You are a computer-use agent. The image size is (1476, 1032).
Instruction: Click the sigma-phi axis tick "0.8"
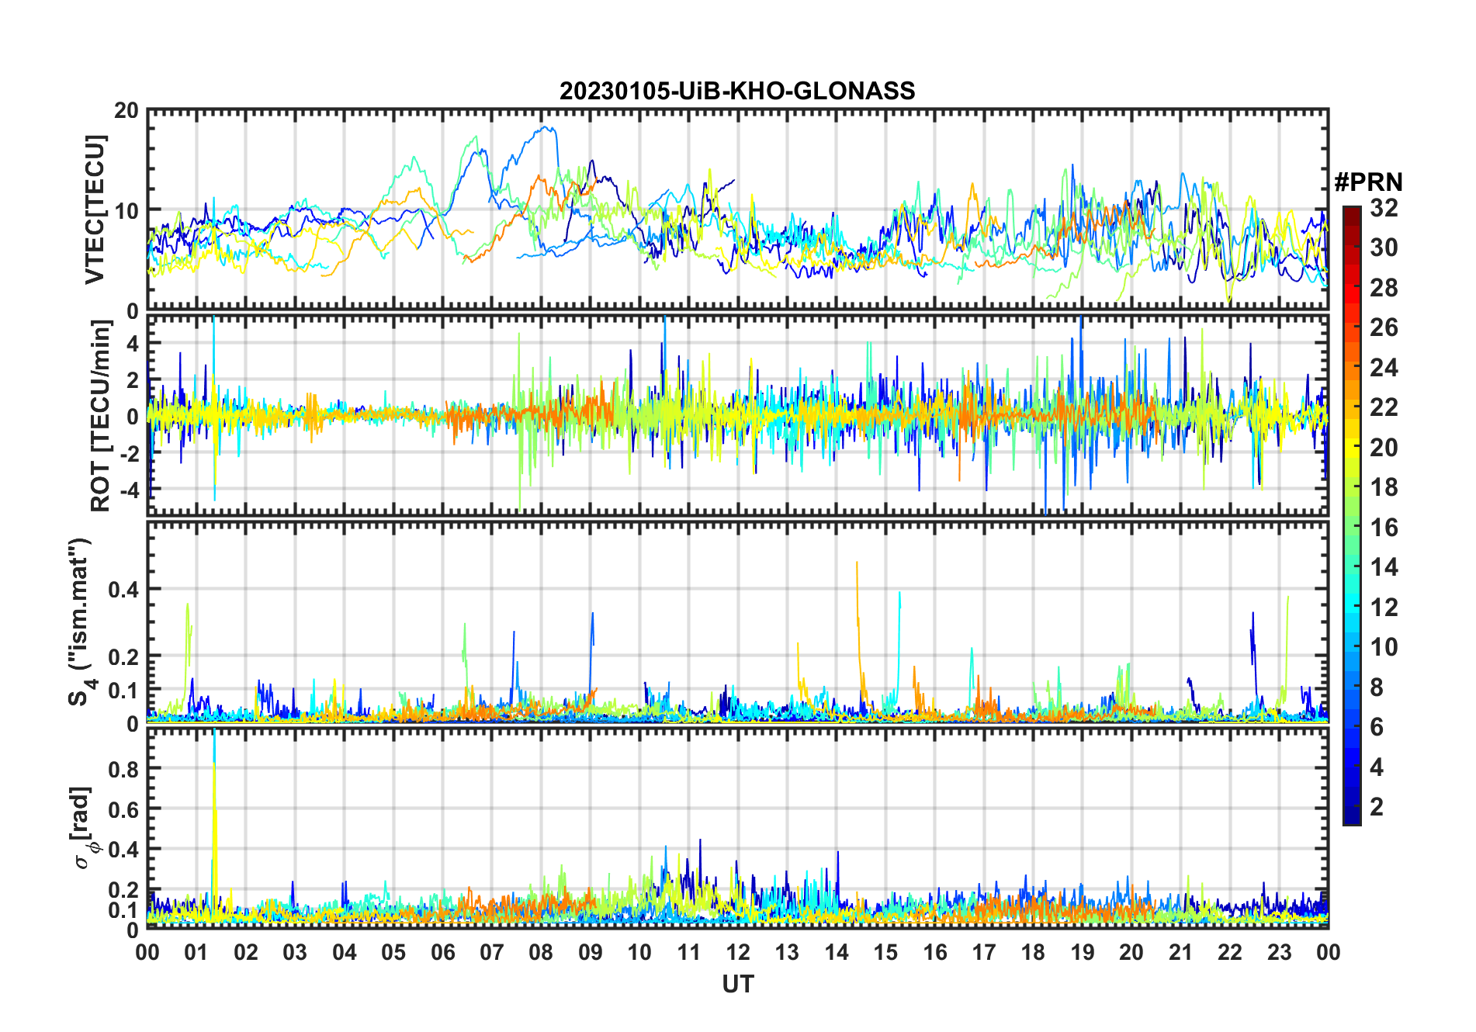[124, 769]
